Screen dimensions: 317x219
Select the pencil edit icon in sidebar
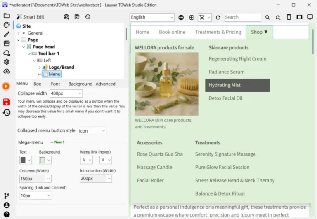click(x=7, y=34)
